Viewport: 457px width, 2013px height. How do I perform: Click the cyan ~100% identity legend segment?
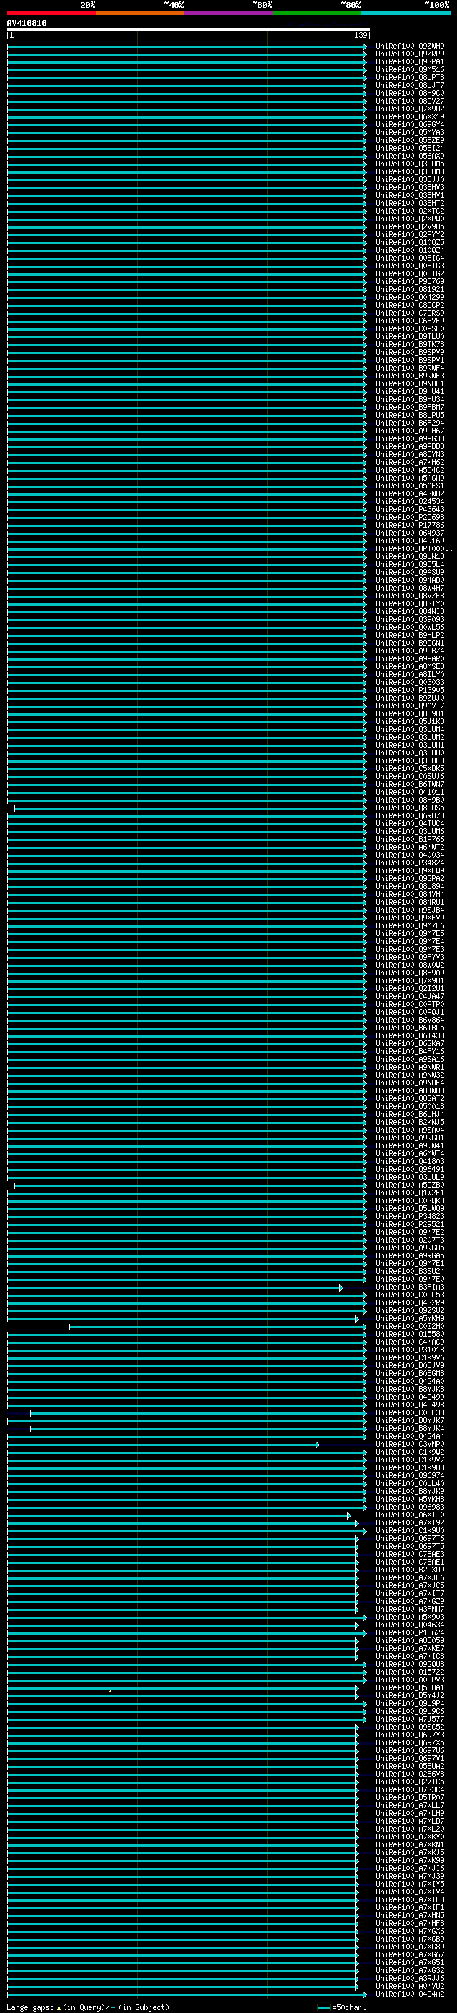click(406, 13)
